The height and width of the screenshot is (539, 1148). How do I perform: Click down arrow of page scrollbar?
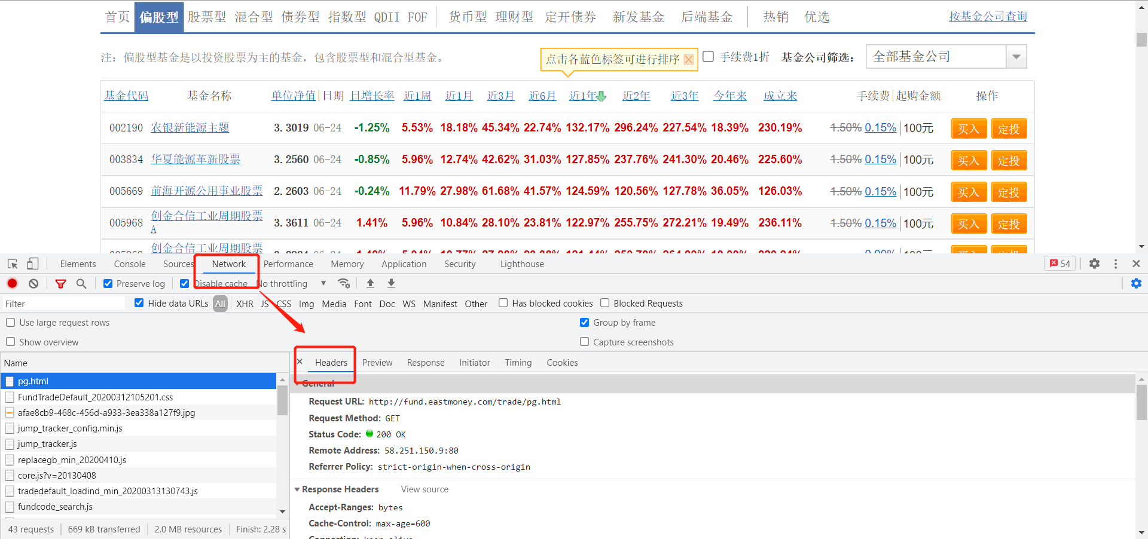click(1141, 246)
